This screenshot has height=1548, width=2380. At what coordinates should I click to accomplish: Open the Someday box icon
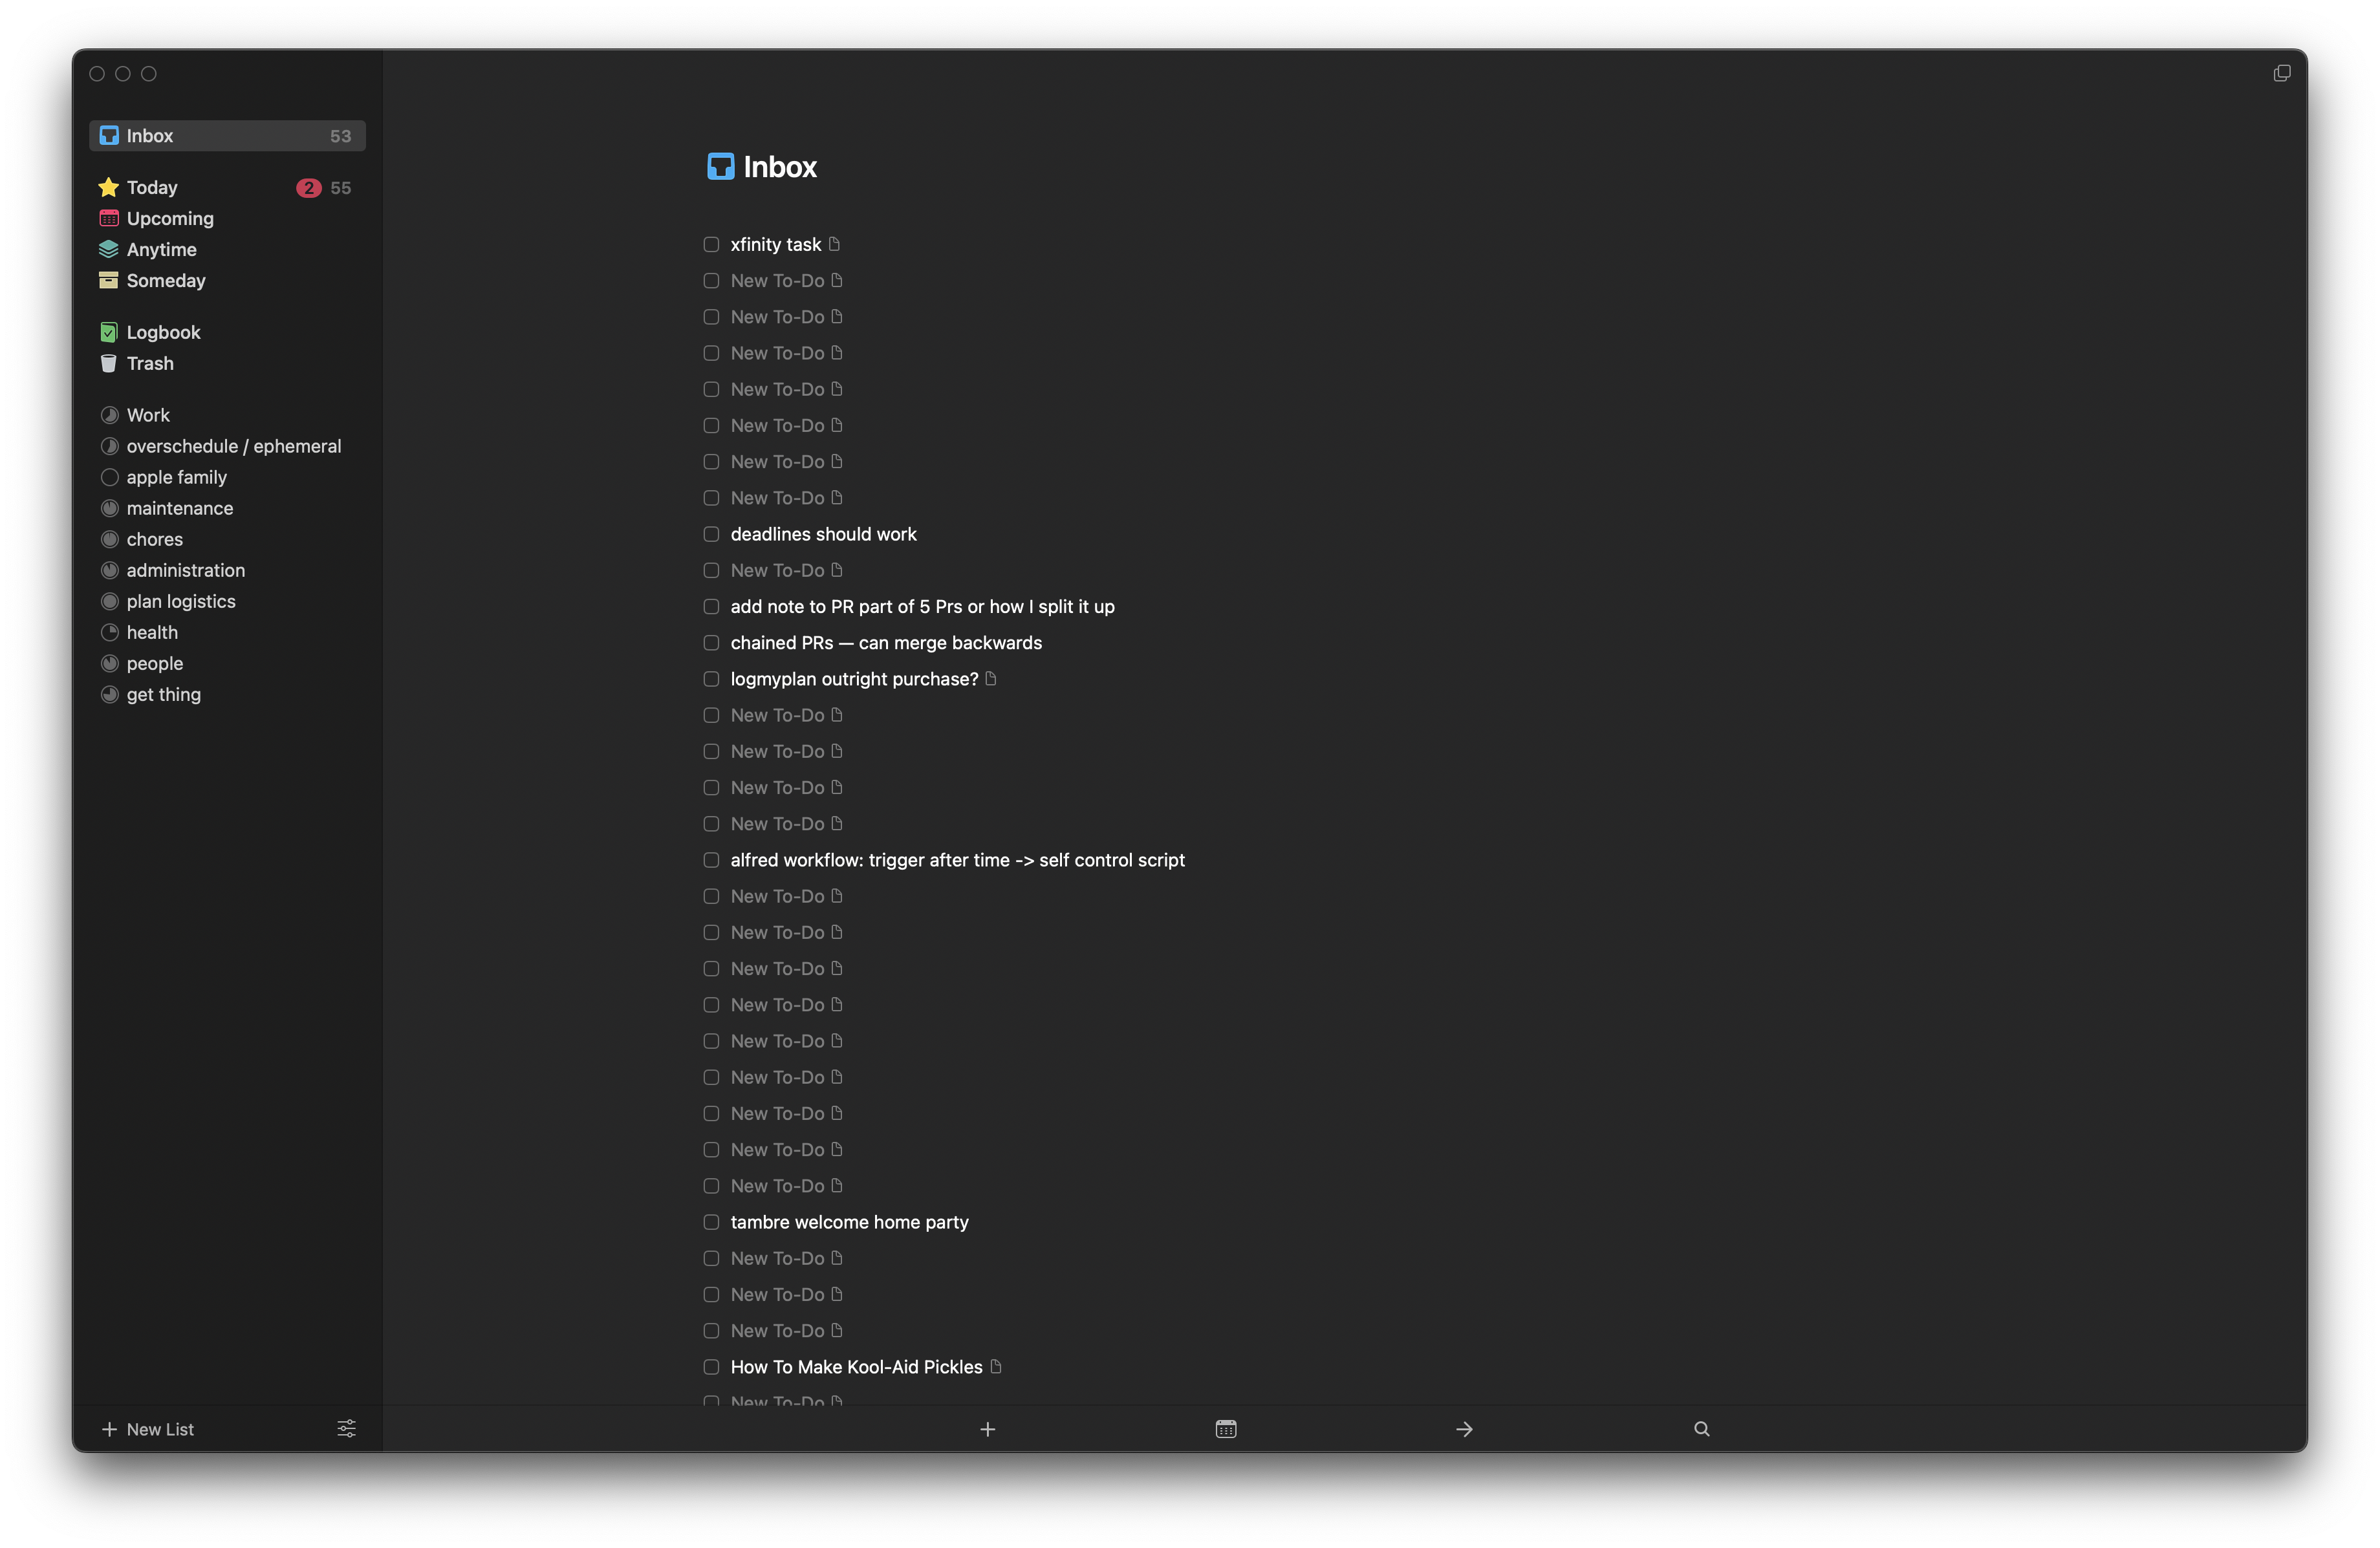pos(108,280)
